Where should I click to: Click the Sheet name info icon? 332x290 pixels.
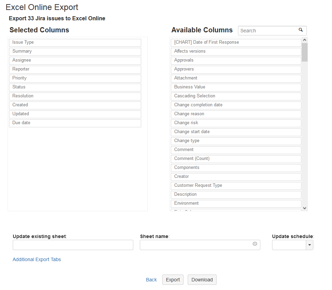click(x=255, y=244)
